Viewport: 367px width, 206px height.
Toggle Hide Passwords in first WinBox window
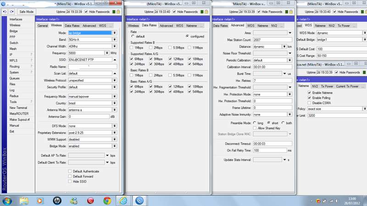coord(86,12)
